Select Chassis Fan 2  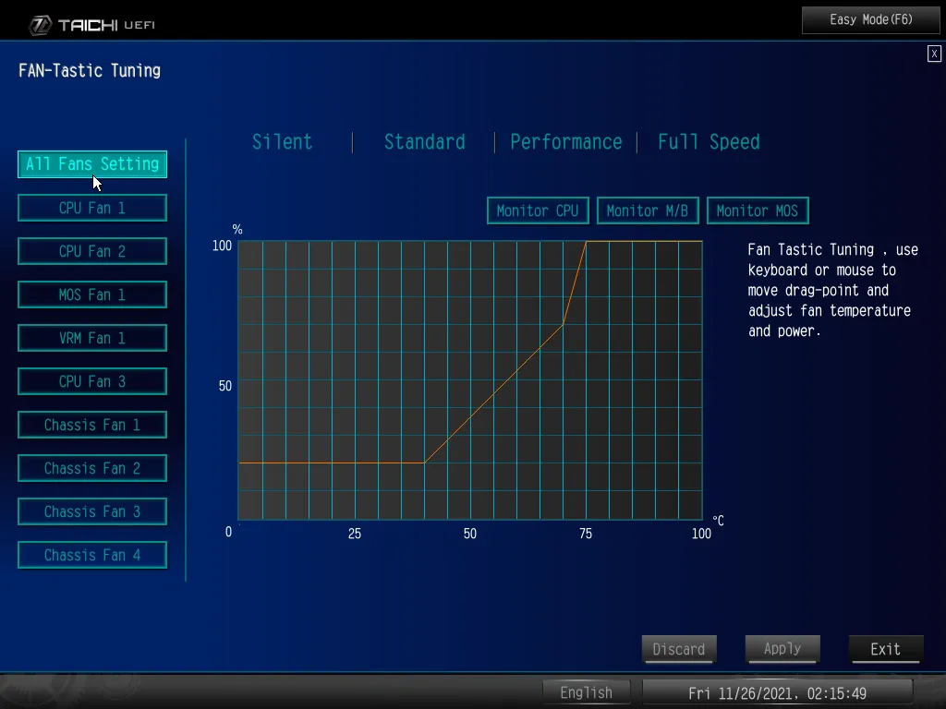[x=92, y=468]
